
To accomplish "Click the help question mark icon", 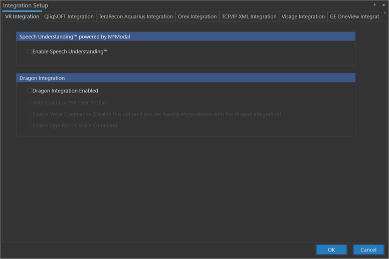I will (374, 5).
